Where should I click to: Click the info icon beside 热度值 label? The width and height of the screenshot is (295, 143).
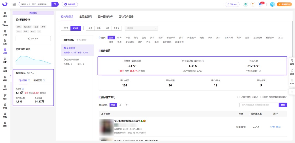point(23,89)
